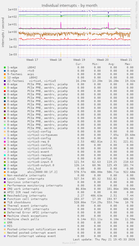The height and width of the screenshot is (246, 139).
Task: Click the dark blue swatch for 22-fasteoi virtio4
Action: [x=5, y=81]
